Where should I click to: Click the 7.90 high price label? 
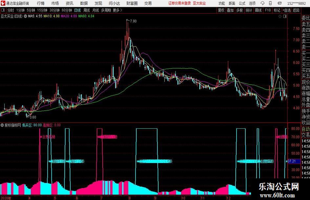click(133, 21)
